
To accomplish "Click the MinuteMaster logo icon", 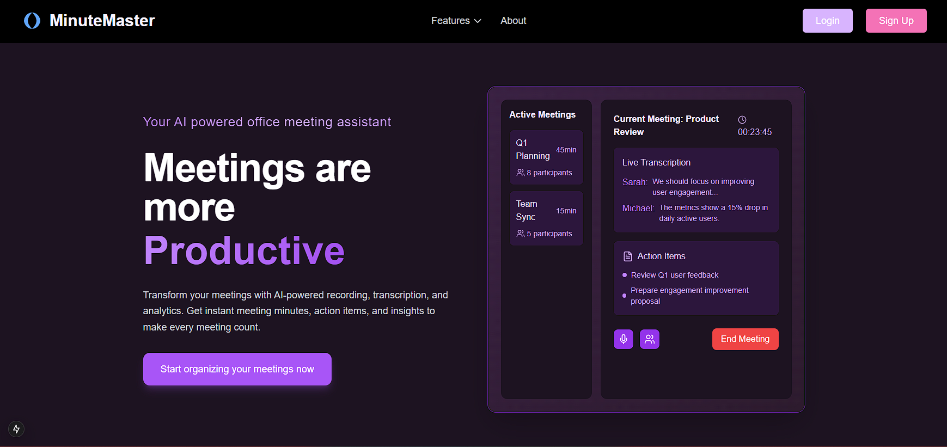I will [32, 21].
